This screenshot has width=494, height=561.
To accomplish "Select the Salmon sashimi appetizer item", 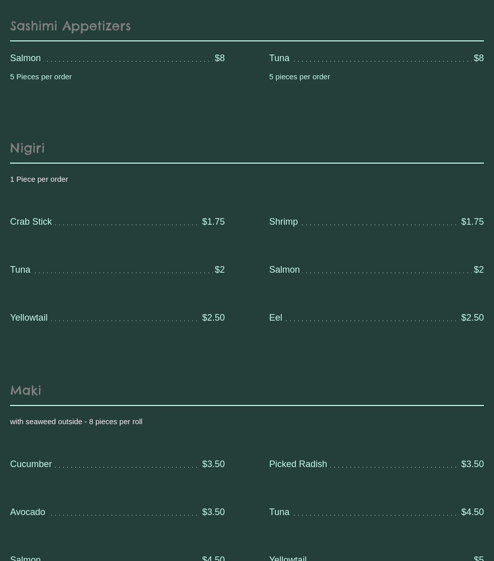I will pos(26,58).
